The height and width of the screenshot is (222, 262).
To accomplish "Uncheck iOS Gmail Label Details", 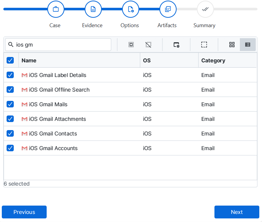I will point(10,75).
